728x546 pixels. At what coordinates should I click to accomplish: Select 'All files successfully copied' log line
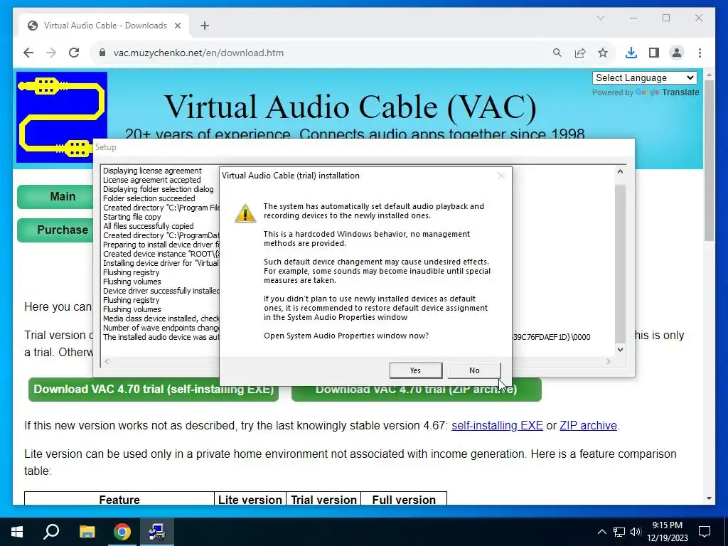(x=148, y=226)
